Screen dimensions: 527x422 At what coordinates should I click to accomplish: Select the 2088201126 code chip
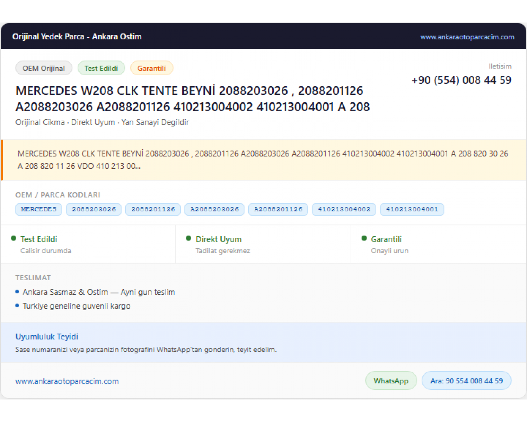click(x=153, y=209)
